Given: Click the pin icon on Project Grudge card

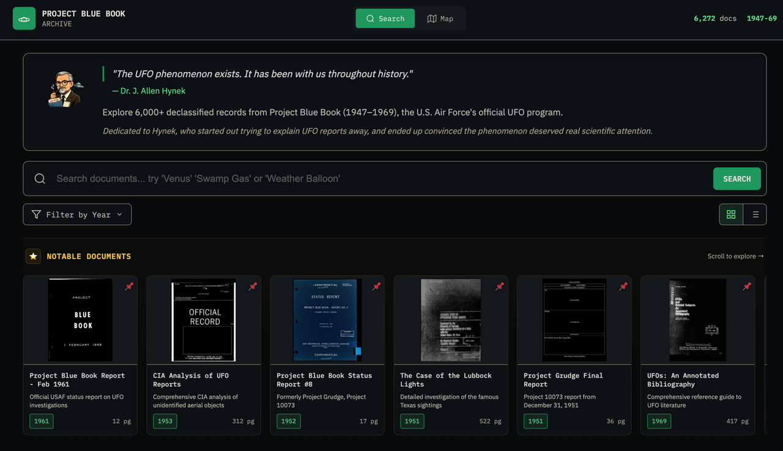Looking at the screenshot, I should point(623,287).
